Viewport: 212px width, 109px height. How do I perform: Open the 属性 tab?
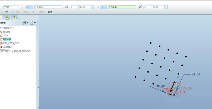coord(50,12)
